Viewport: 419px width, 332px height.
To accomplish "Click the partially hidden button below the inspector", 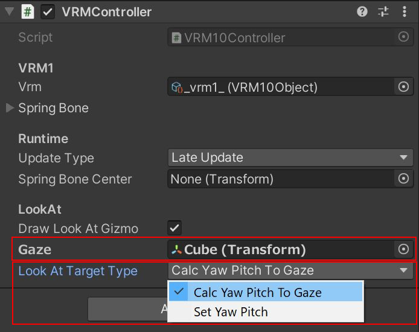I will pos(128,309).
